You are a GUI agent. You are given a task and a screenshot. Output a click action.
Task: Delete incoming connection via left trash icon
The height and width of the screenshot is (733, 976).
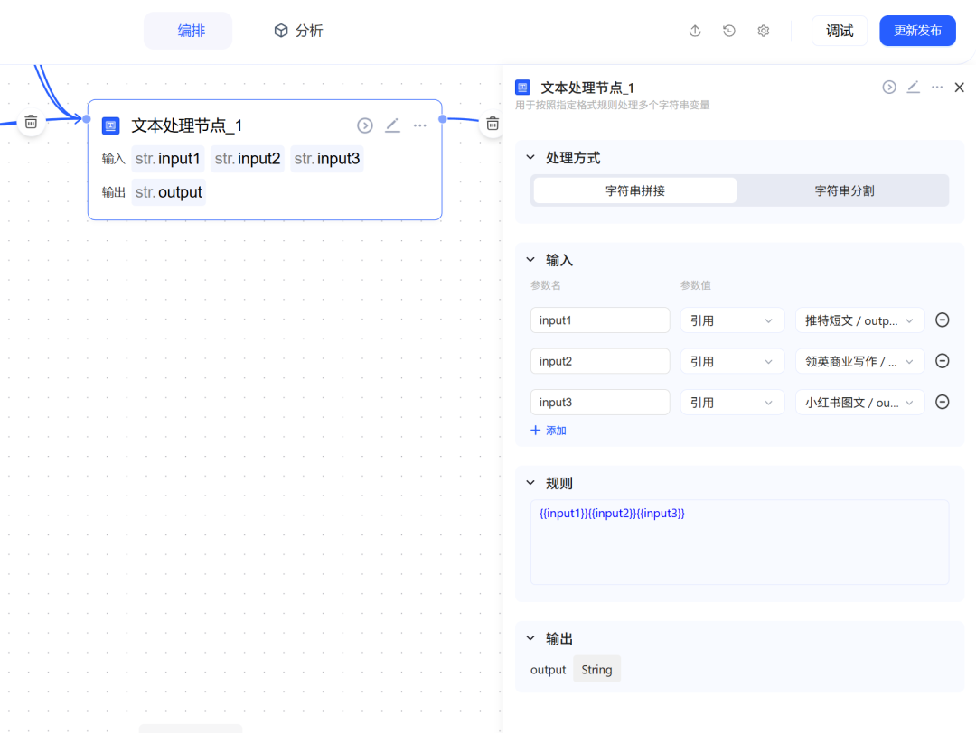click(31, 122)
